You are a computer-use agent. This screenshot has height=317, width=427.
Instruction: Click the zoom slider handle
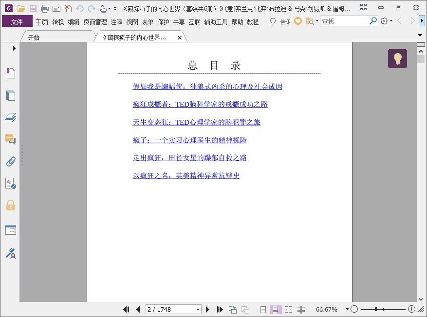click(376, 309)
